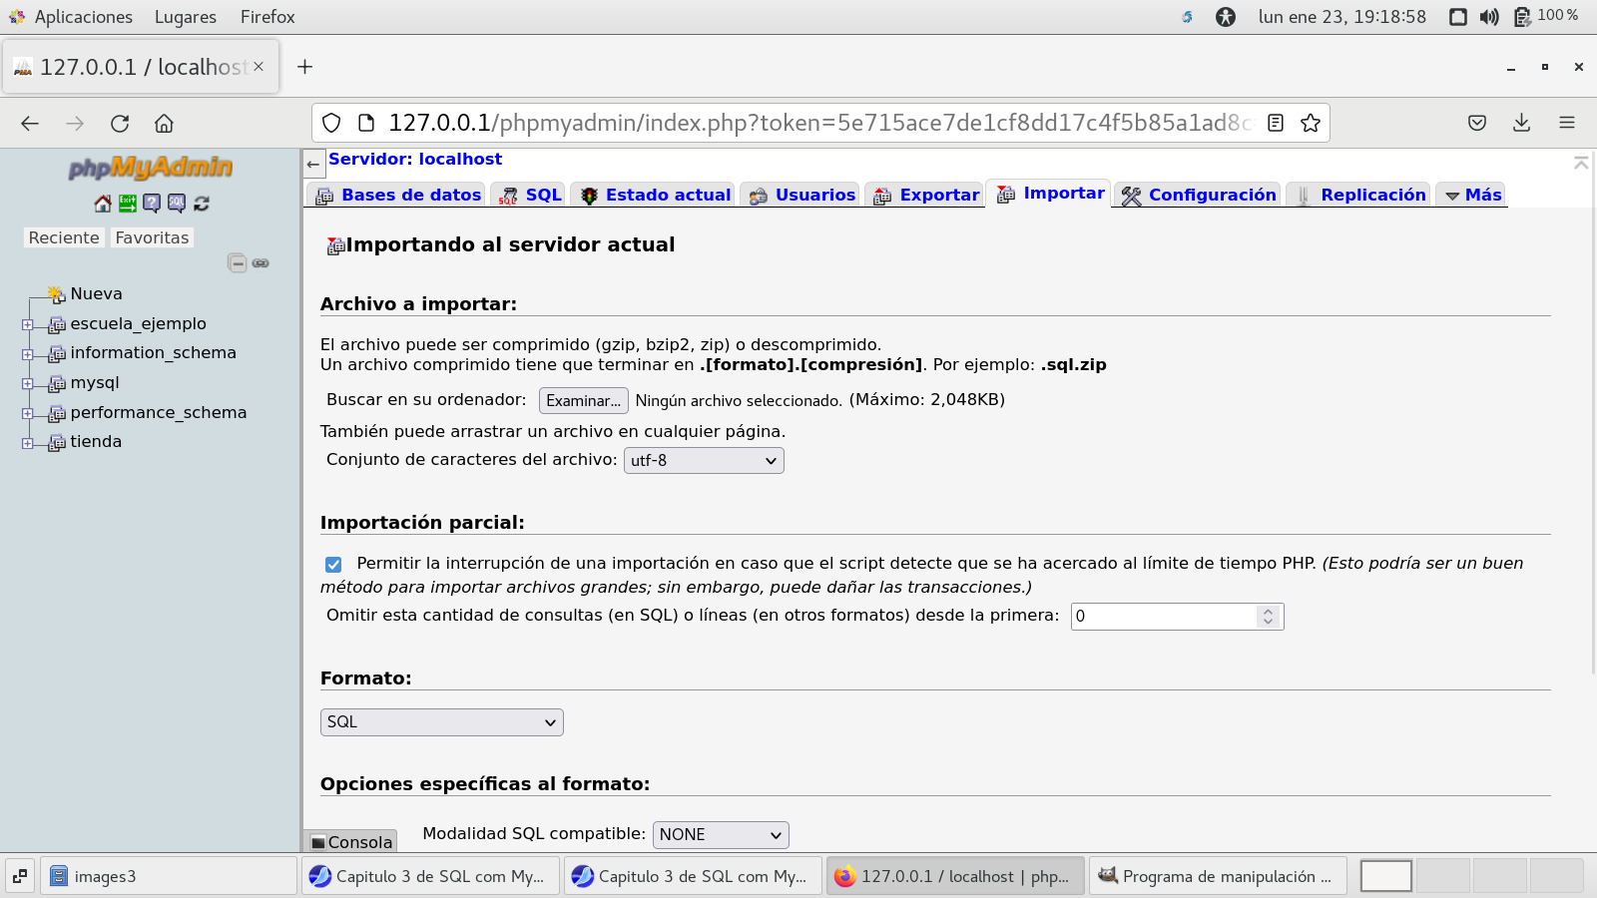
Task: Click the collapse-all icon in navigation tree
Action: 237,263
